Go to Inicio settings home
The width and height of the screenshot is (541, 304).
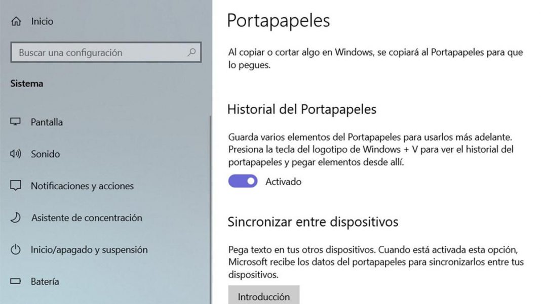pos(42,22)
